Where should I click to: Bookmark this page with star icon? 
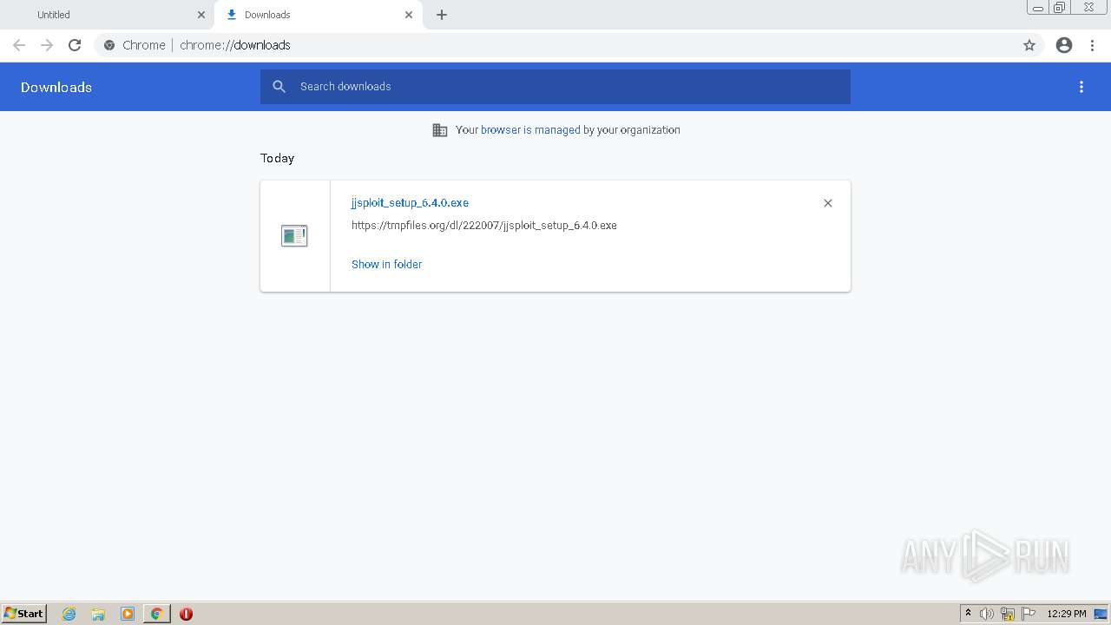1029,45
